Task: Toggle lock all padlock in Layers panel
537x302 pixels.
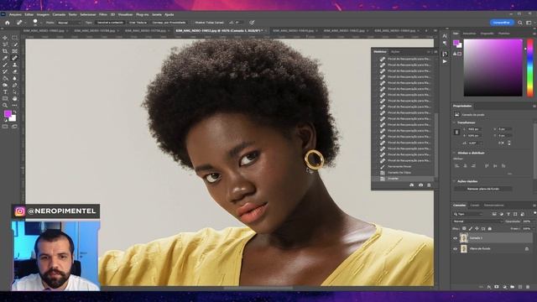Action: [x=490, y=228]
